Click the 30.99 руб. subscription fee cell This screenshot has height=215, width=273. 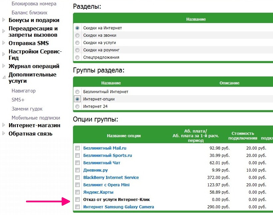click(220, 156)
